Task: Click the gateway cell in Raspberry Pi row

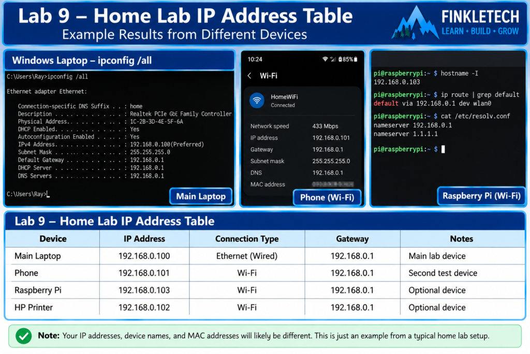Action: pos(352,290)
